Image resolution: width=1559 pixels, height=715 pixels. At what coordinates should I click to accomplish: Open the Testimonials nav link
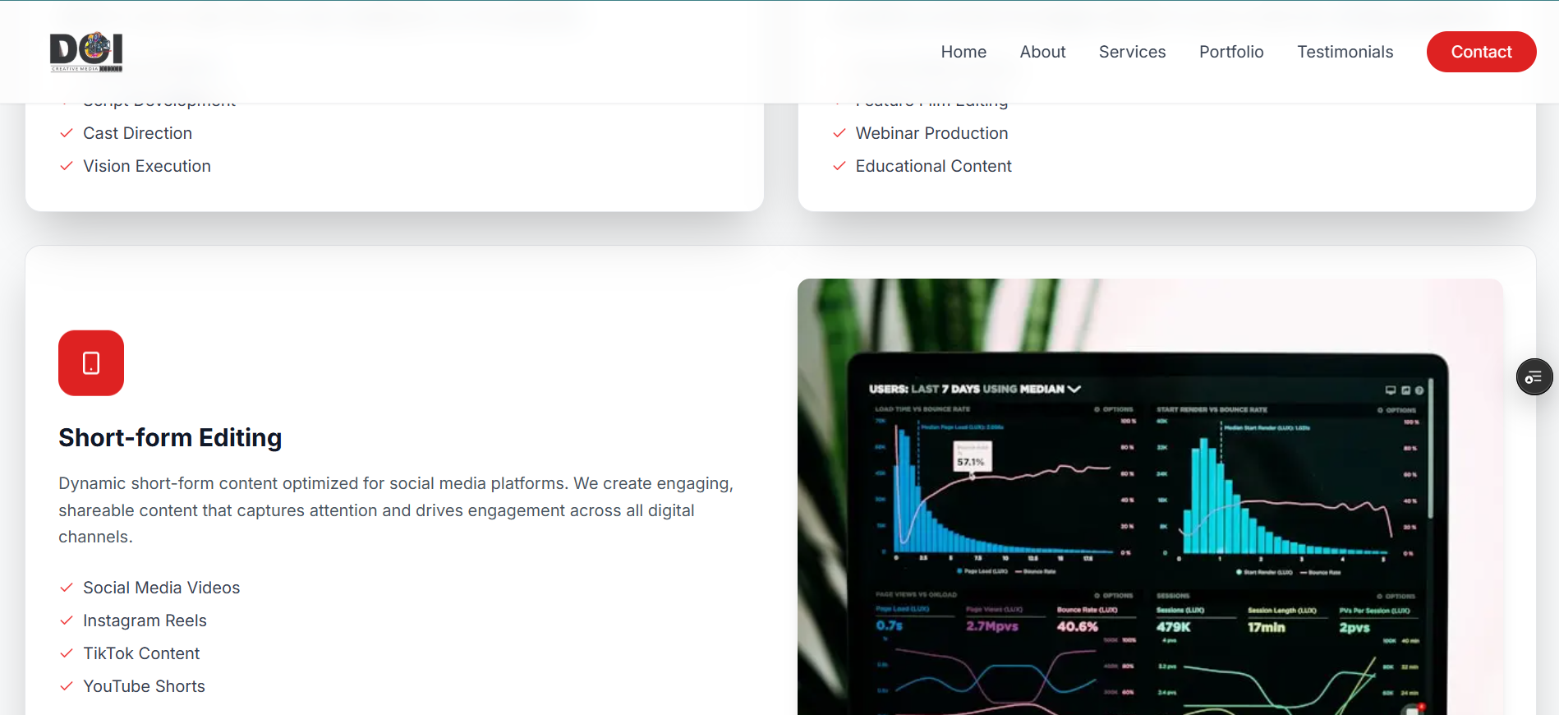pos(1345,52)
